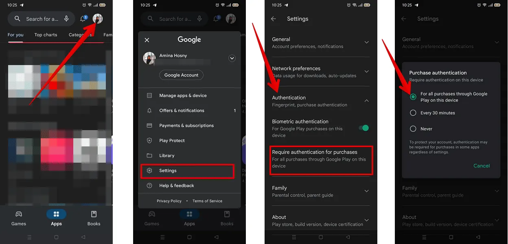Cancel the Purchase authentication dialog

482,166
